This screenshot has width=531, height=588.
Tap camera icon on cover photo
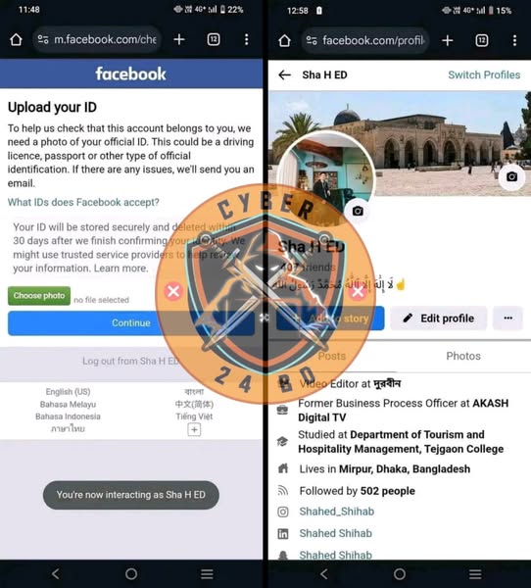pos(511,176)
